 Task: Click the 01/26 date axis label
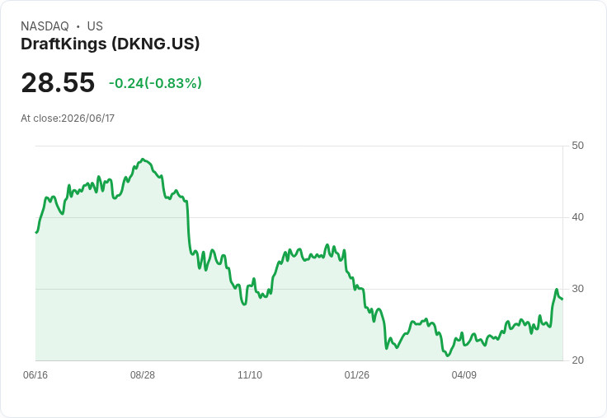pyautogui.click(x=357, y=375)
